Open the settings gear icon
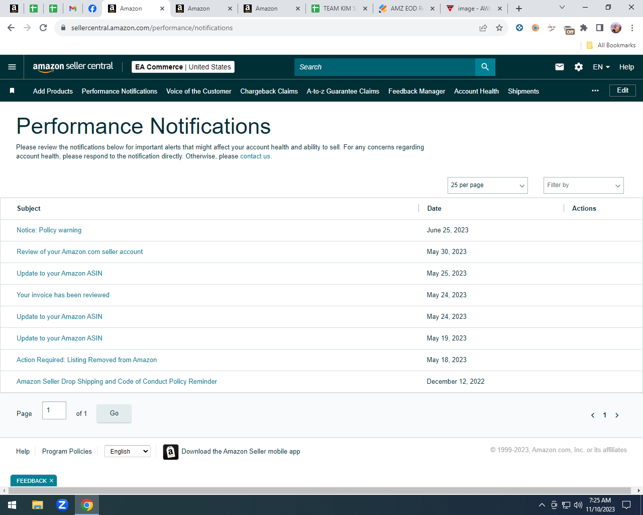Viewport: 643px width, 515px height. coord(579,67)
